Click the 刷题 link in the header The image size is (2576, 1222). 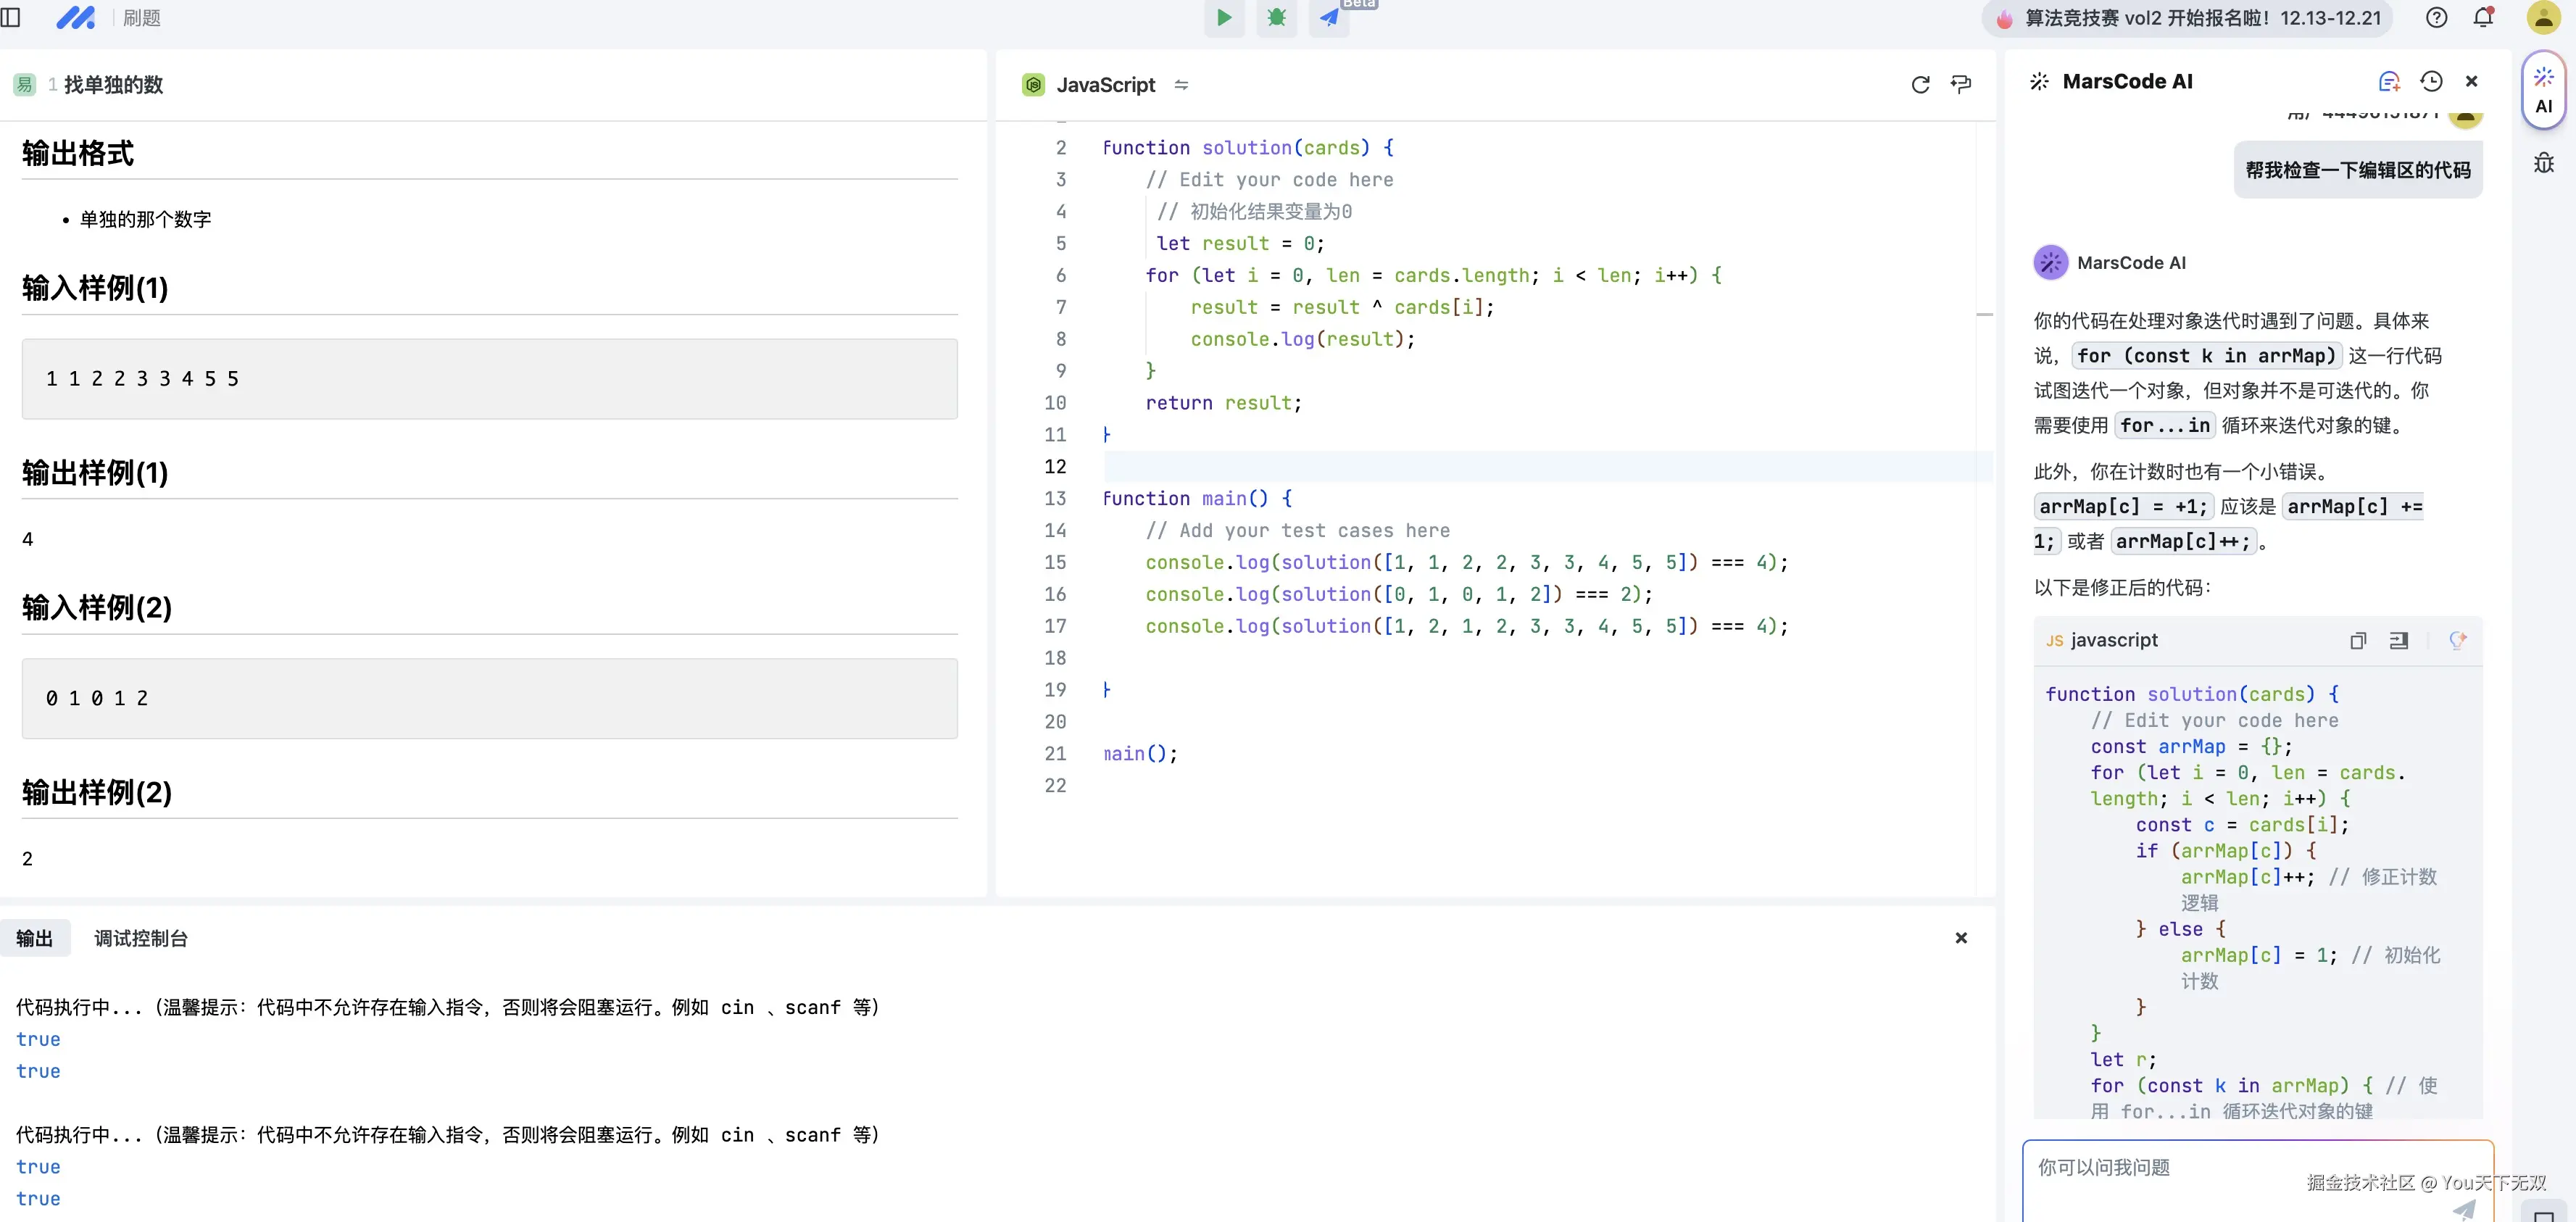[x=141, y=18]
